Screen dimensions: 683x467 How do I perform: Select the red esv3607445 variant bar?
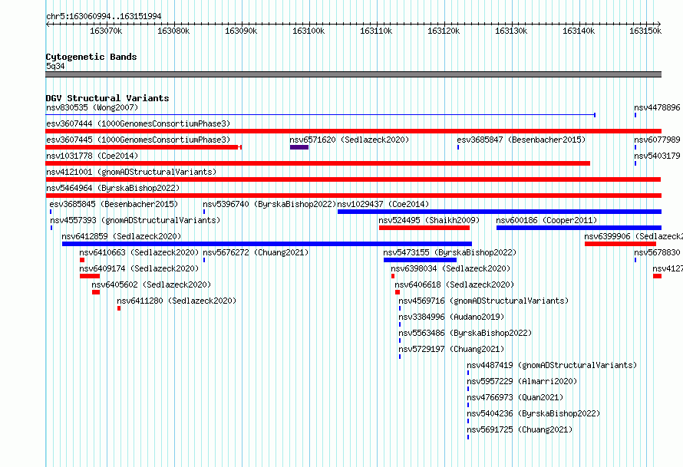(144, 147)
